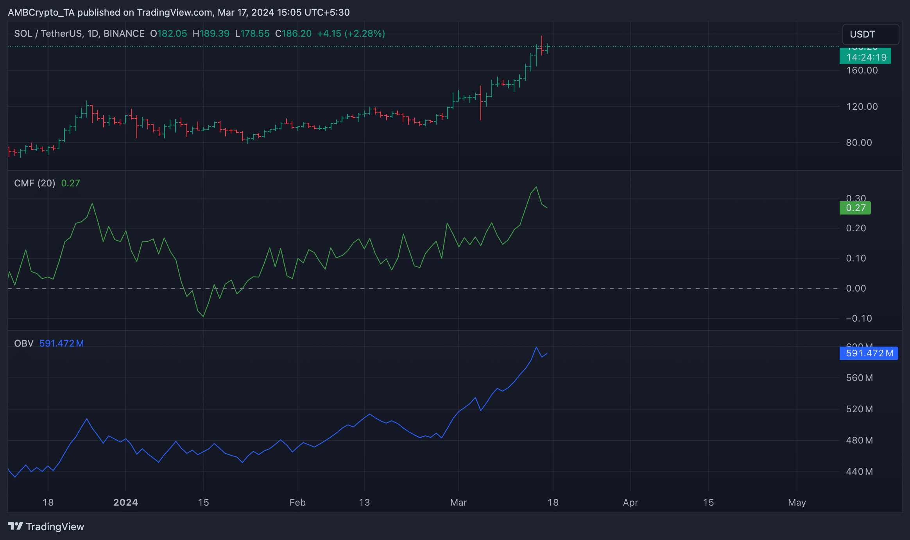The height and width of the screenshot is (540, 910).
Task: Click the green 0.27 CMF value tag
Action: [855, 208]
